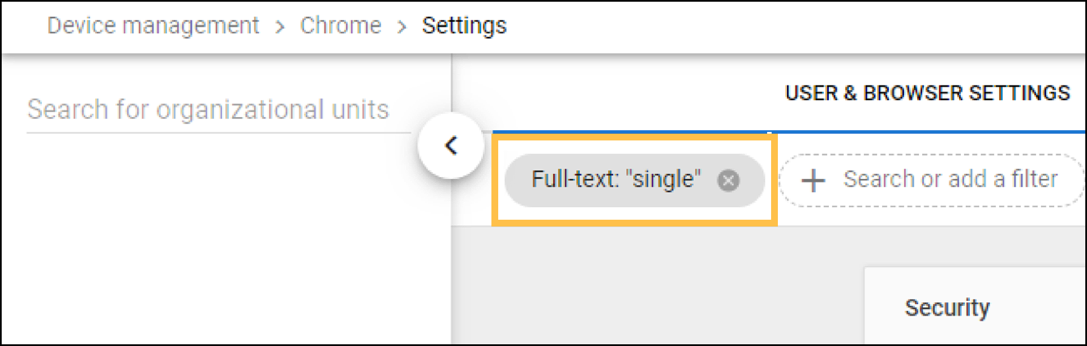This screenshot has width=1087, height=346.
Task: Open Chrome from the breadcrumb trail
Action: tap(340, 25)
